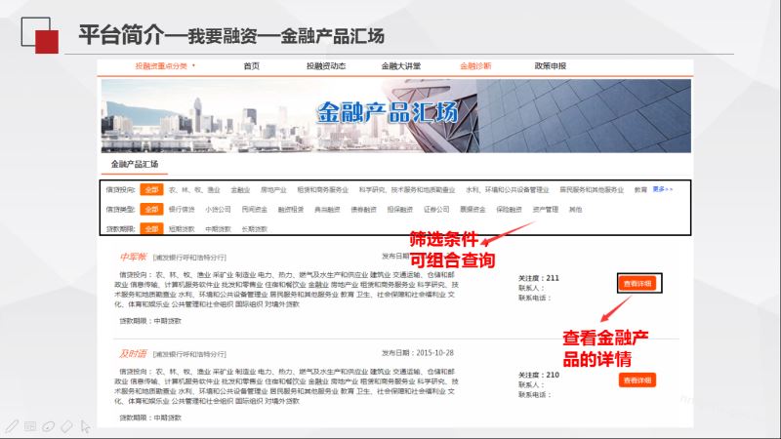Select the 金融产品汇场 tab
This screenshot has width=781, height=439.
(135, 164)
